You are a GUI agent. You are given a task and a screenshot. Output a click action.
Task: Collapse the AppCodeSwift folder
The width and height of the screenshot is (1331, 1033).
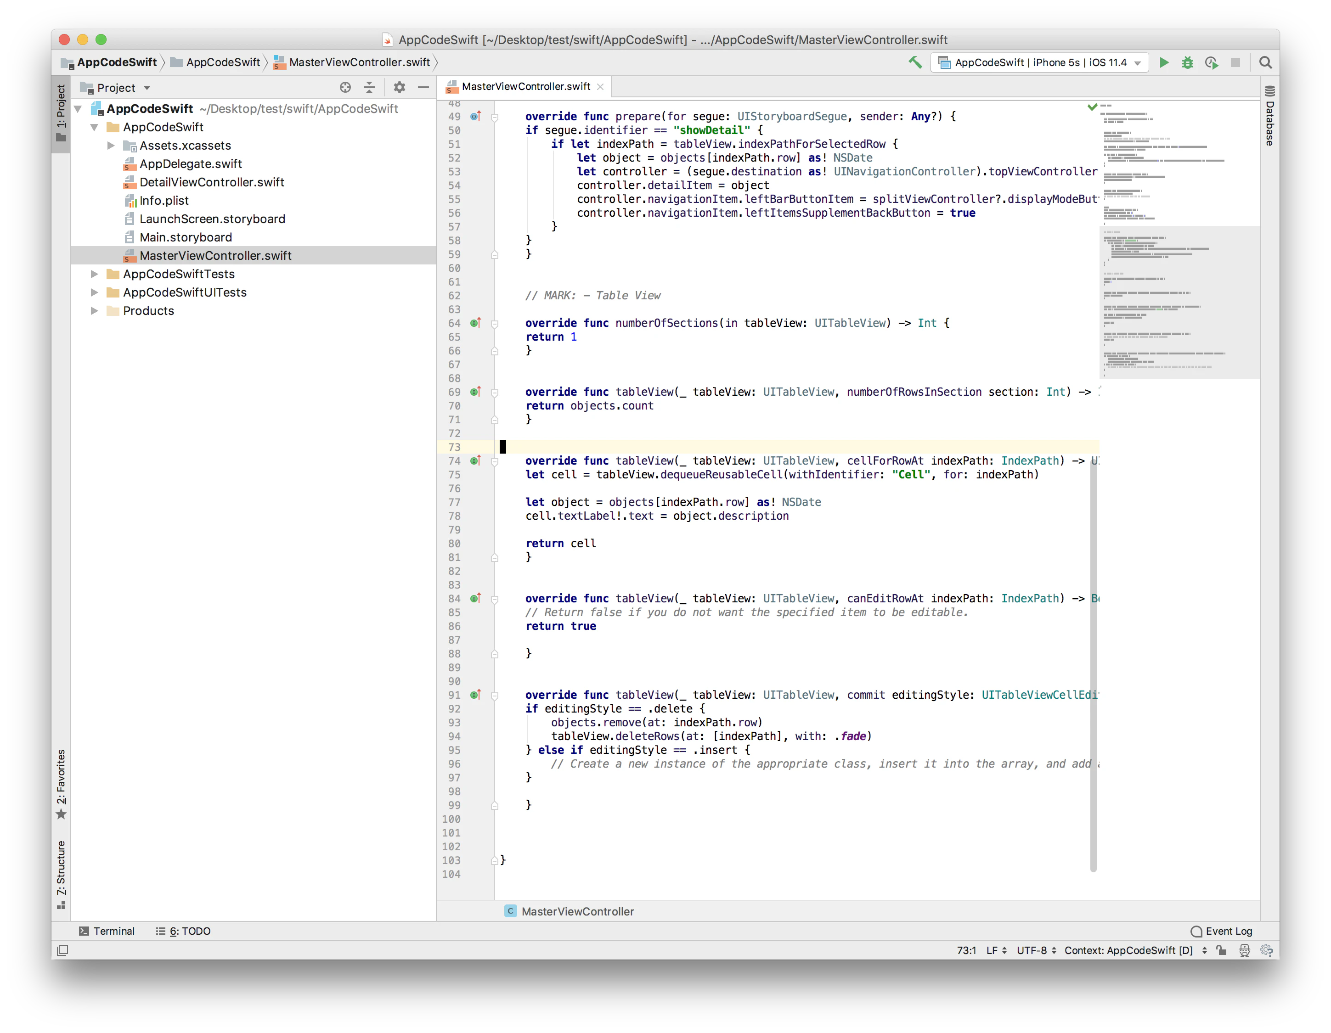(95, 127)
